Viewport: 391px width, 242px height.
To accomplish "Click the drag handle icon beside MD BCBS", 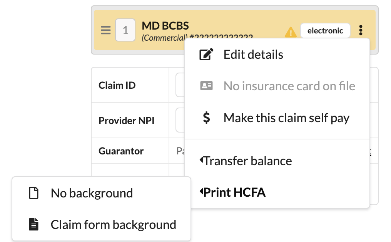I will 106,30.
